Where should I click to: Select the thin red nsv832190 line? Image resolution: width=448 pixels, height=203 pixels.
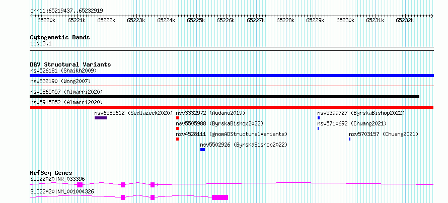click(x=232, y=86)
